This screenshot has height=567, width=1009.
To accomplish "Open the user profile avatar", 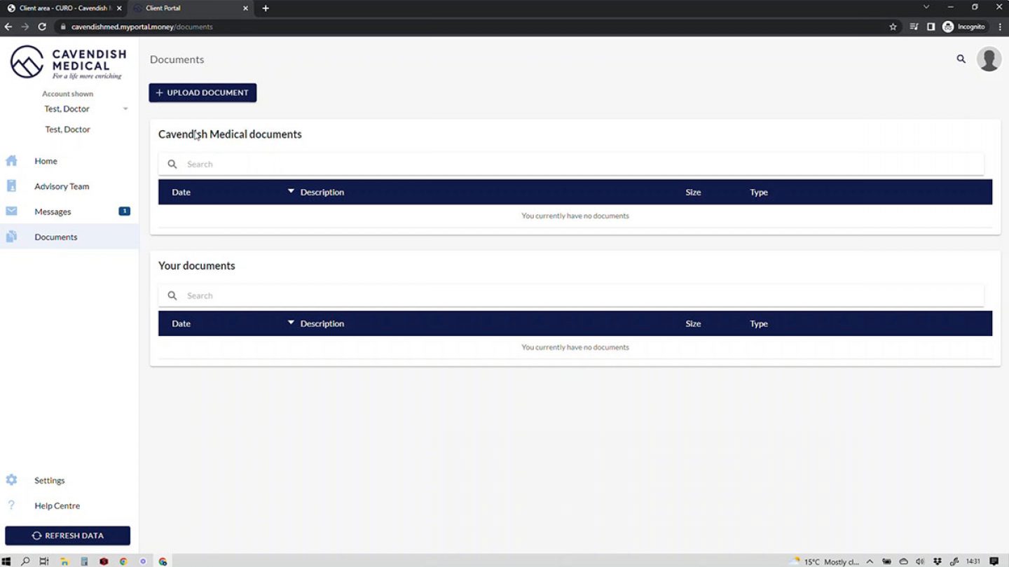I will point(989,59).
